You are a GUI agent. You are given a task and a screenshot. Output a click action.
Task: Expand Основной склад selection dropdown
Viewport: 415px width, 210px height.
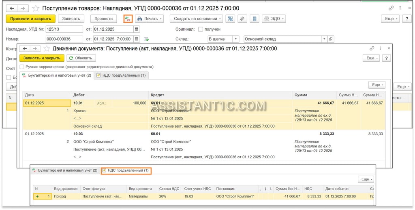tap(325, 39)
